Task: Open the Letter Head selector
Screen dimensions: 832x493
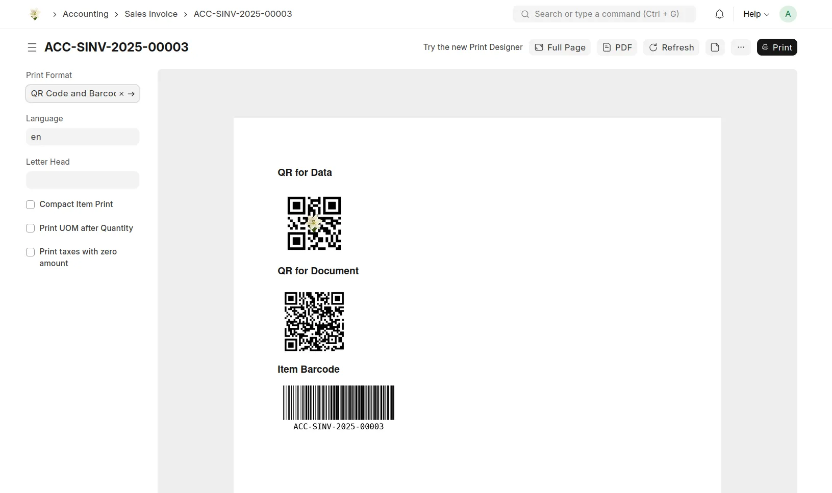Action: 82,180
